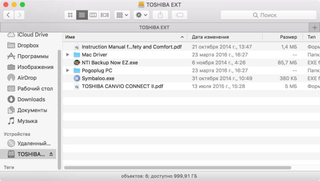
Task: Go back with the left arrow button
Action: [9, 15]
